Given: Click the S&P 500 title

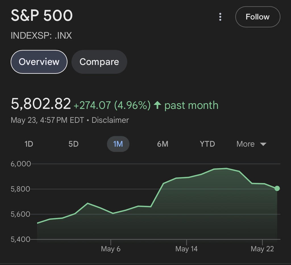Looking at the screenshot, I should (x=42, y=15).
